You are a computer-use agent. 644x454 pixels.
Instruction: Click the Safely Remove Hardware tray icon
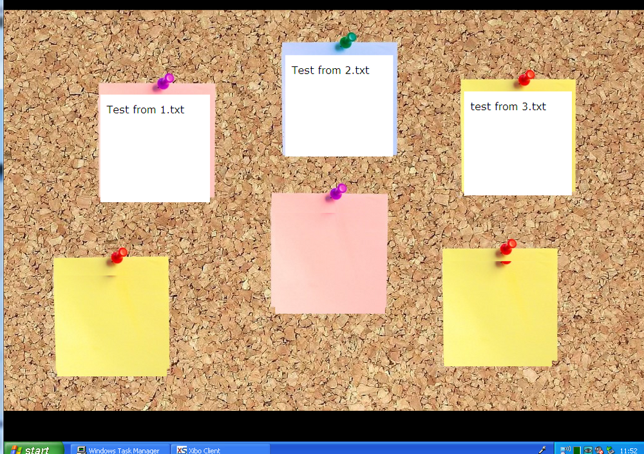tap(611, 450)
